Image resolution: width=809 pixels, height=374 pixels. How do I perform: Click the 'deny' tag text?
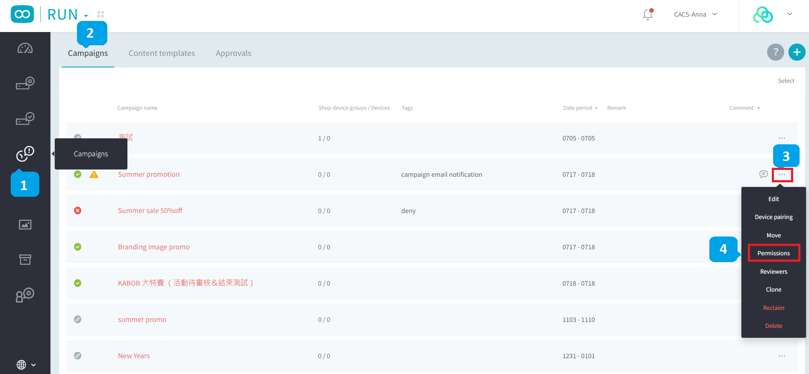click(x=408, y=210)
